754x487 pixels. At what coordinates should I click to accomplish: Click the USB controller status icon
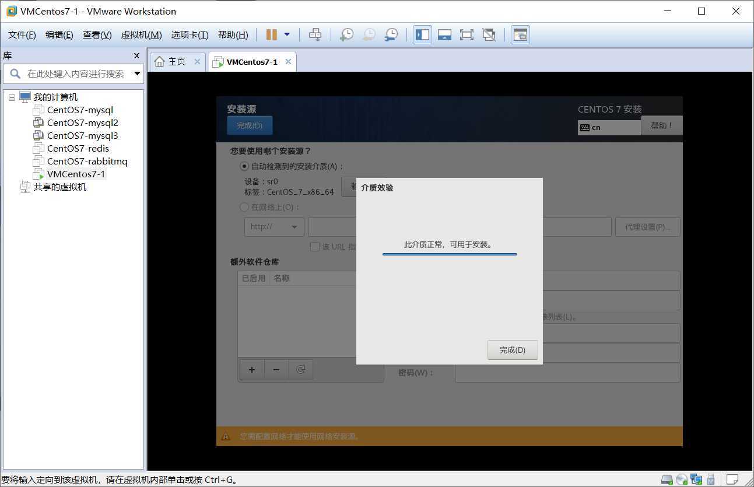[710, 480]
